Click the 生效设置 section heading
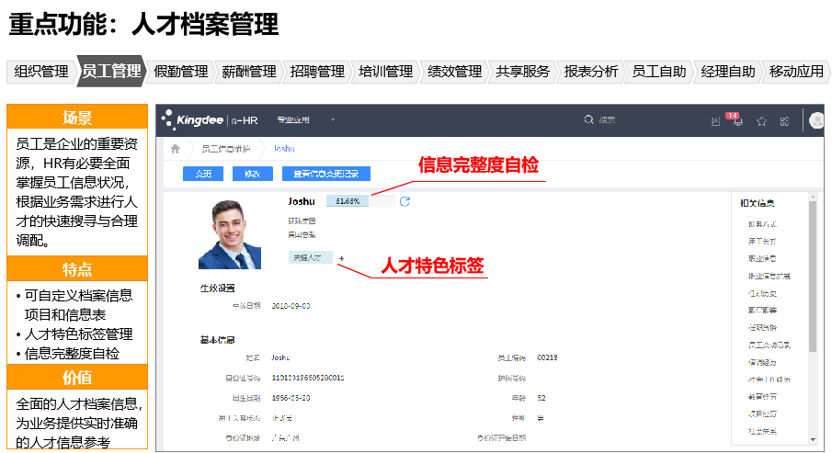The width and height of the screenshot is (832, 453). coord(217,288)
